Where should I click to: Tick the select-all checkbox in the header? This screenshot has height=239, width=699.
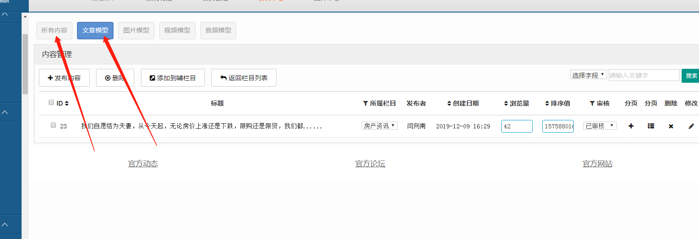point(51,102)
